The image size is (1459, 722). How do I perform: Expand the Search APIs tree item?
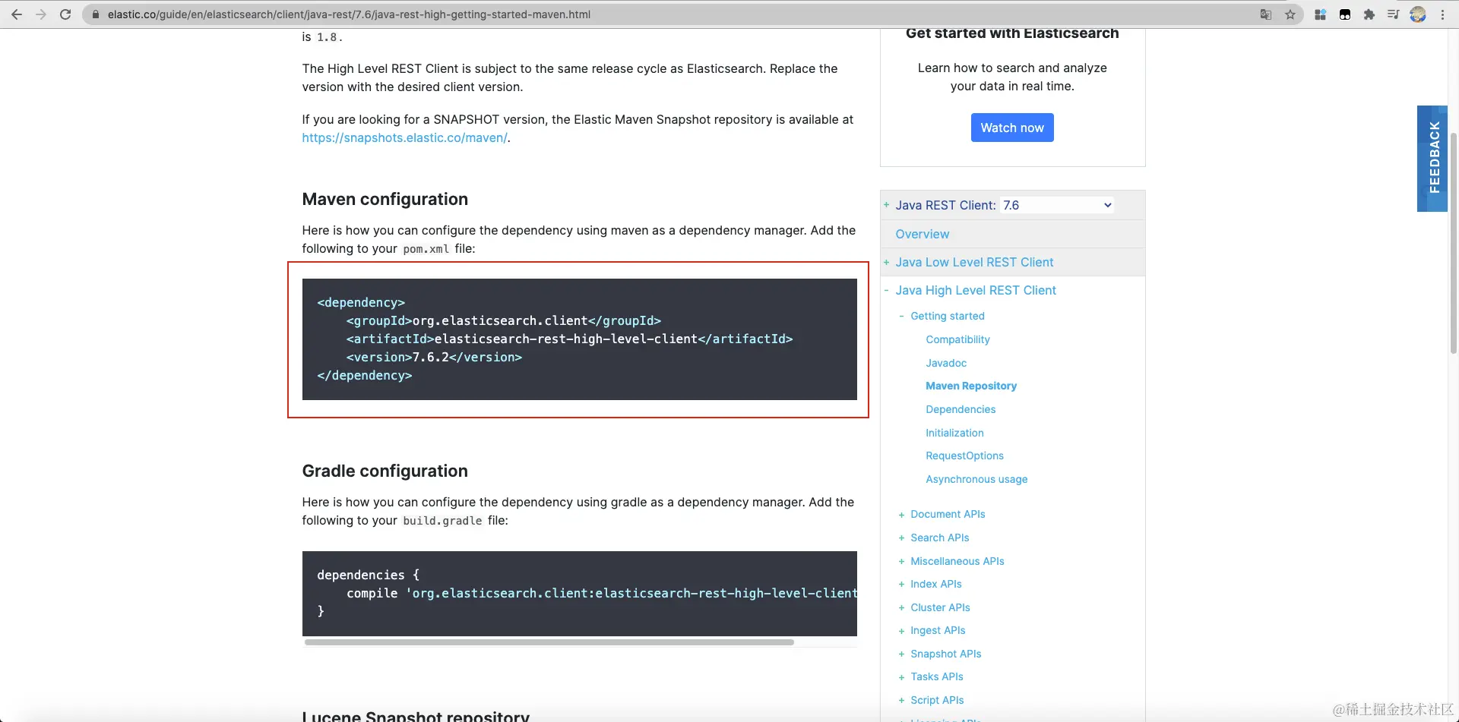902,538
